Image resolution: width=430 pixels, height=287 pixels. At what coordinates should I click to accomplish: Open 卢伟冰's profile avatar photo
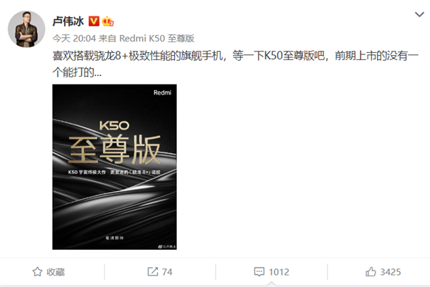tap(27, 29)
